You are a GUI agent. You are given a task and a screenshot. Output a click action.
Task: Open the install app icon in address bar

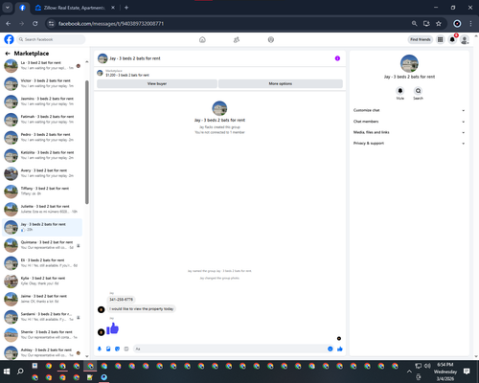tap(426, 24)
